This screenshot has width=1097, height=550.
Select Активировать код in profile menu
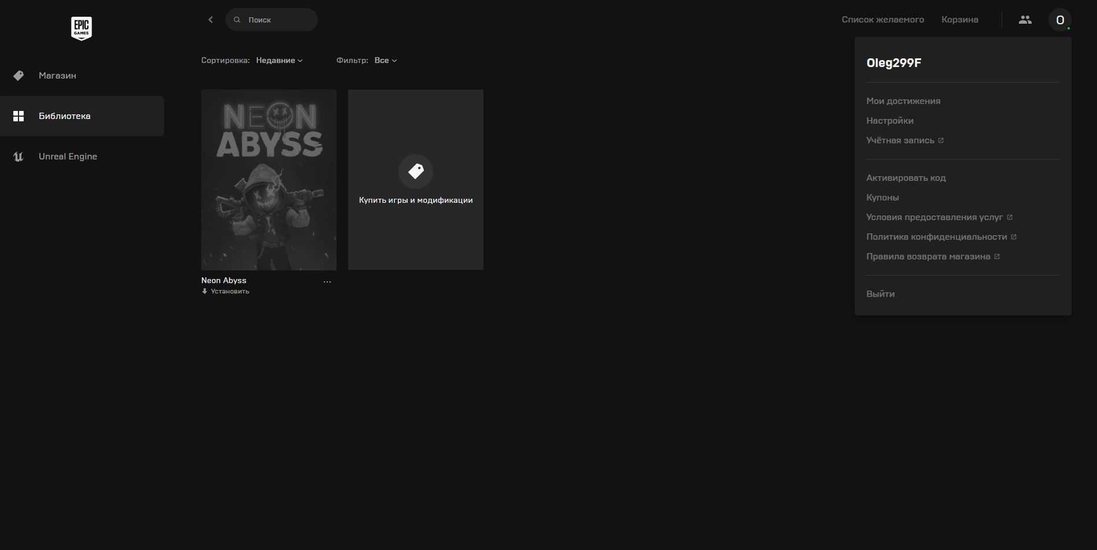906,178
